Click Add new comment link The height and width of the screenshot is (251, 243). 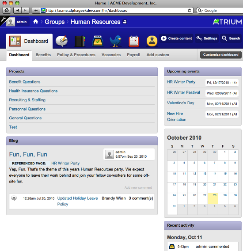coord(138,187)
